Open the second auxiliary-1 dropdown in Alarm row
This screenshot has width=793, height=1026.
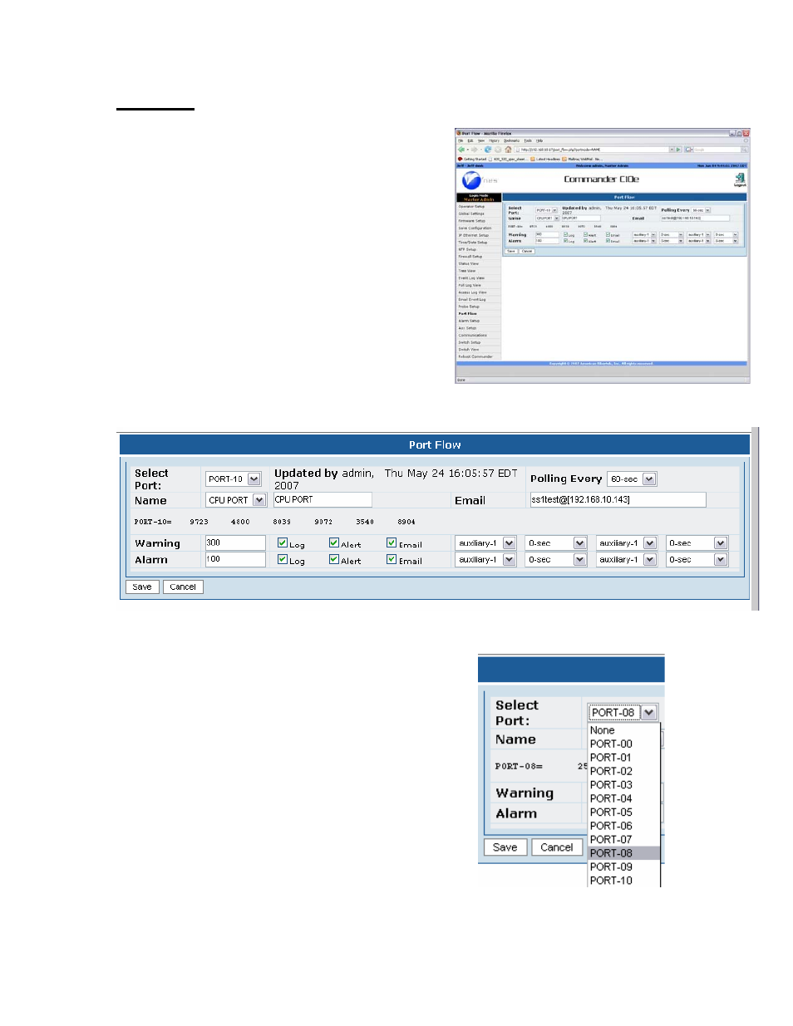tap(627, 559)
